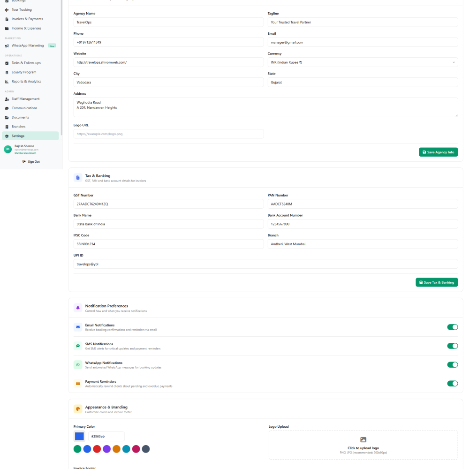
Task: Toggle WhatsApp Notifications off
Action: pos(452,365)
